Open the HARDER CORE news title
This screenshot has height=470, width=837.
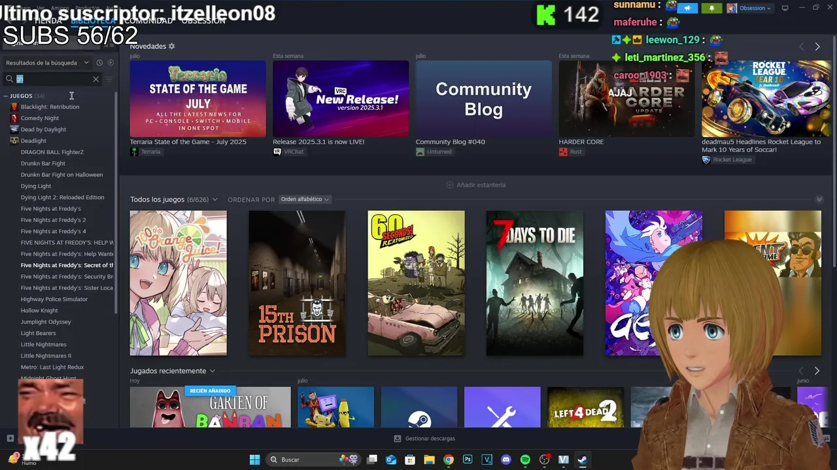tap(581, 142)
